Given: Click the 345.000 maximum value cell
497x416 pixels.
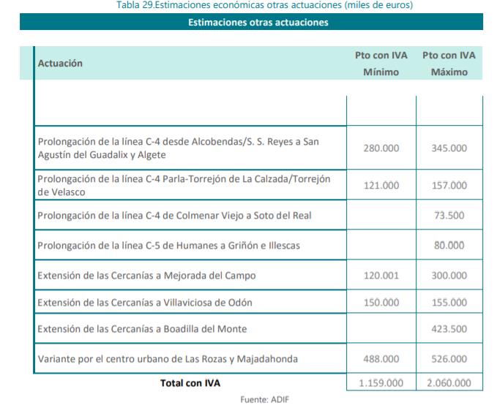Looking at the screenshot, I should coord(449,148).
